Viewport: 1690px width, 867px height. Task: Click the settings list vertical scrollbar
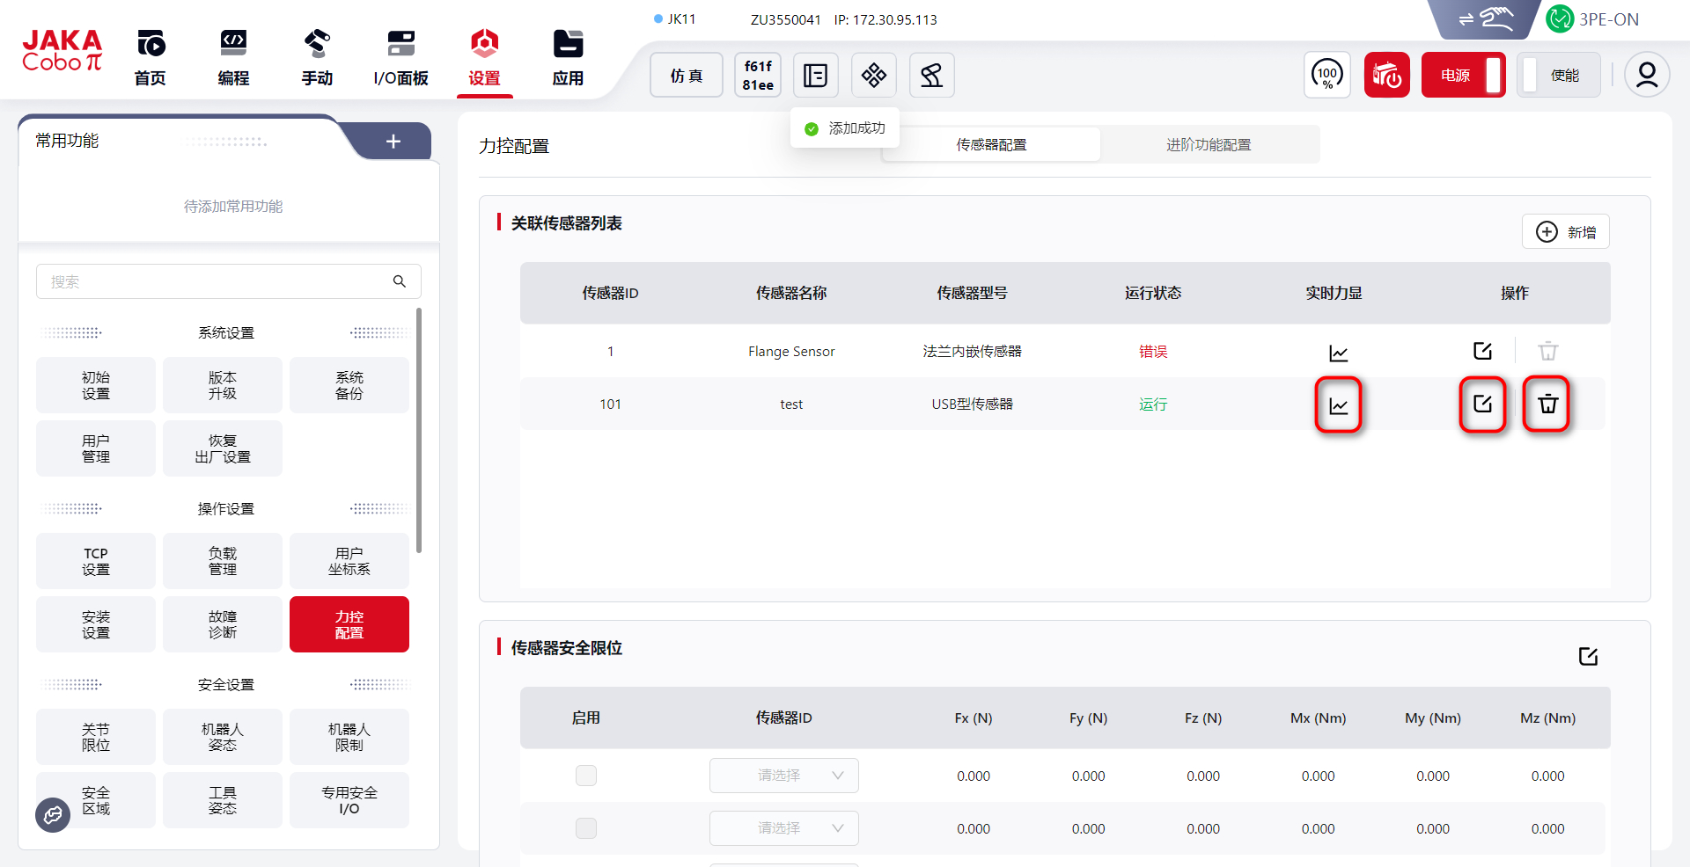coord(419,431)
